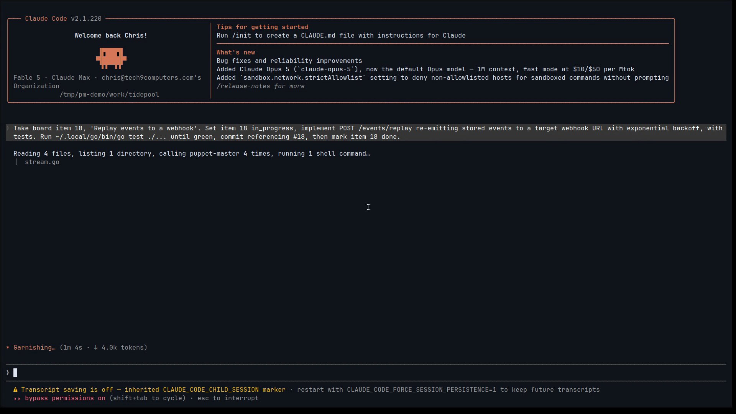
Task: Click the CLAUDE_CODE_FORCE_SESSION_PERSISTENCE=1 restart hint
Action: pos(449,390)
